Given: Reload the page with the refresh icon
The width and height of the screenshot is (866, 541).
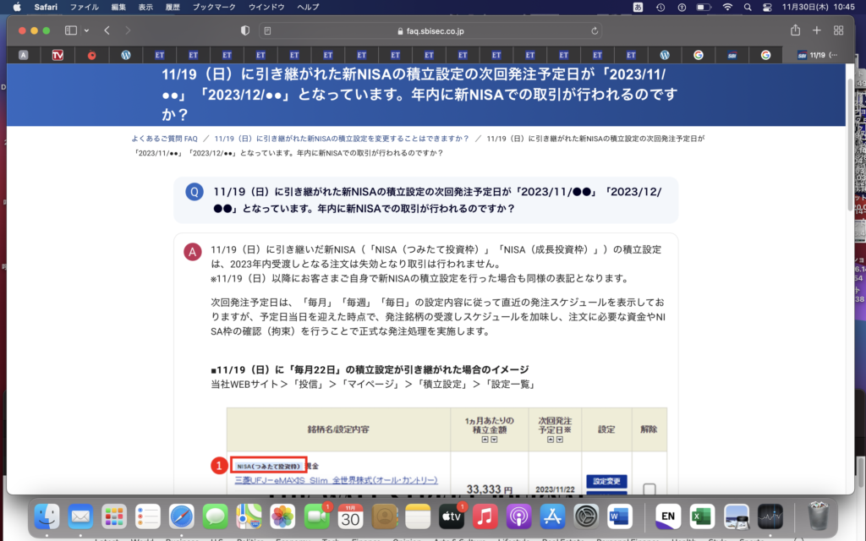Looking at the screenshot, I should click(595, 30).
